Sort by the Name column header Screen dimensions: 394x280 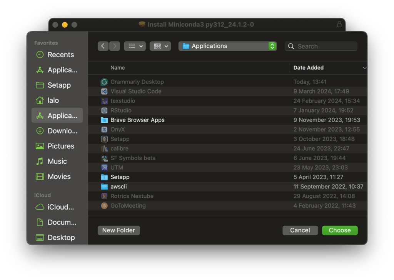(x=118, y=68)
